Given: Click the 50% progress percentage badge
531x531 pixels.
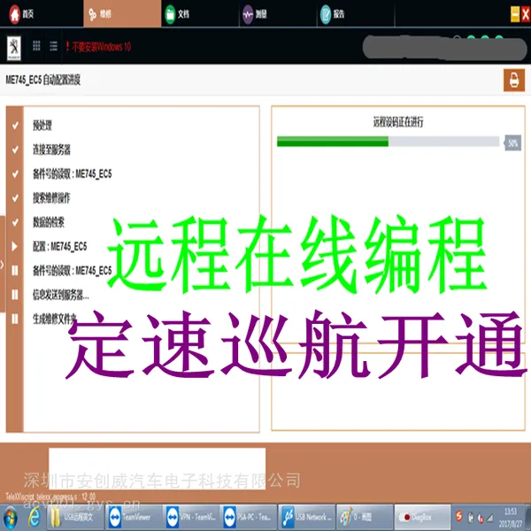Looking at the screenshot, I should [512, 142].
